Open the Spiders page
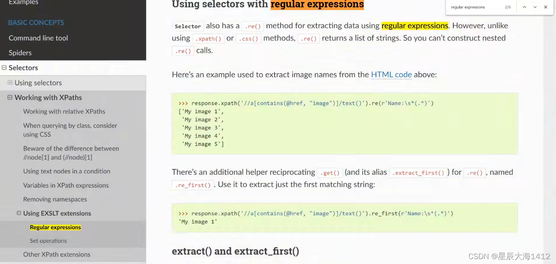Screen dimensions: 556x264 click(20, 53)
